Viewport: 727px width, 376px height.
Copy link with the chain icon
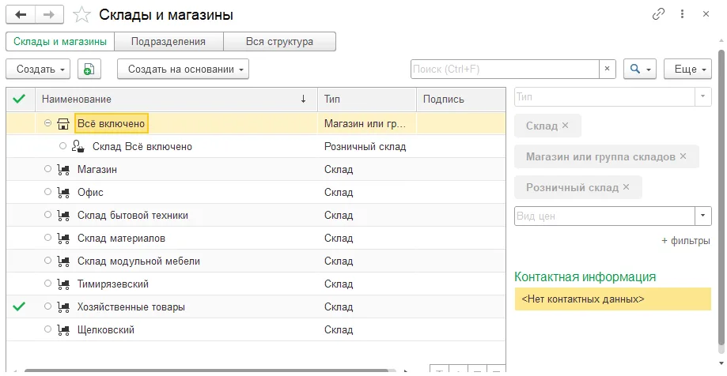pos(658,14)
